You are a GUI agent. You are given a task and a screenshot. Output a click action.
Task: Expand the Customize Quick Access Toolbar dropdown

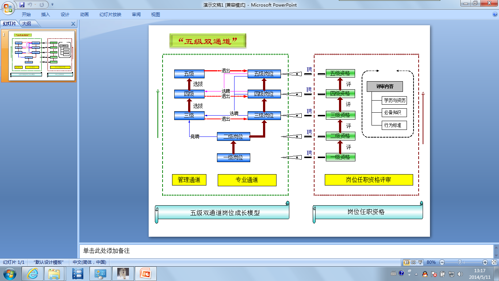(x=52, y=5)
